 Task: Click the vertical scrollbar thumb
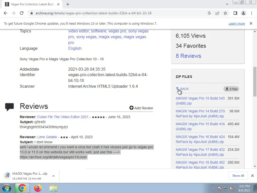tap(255, 81)
